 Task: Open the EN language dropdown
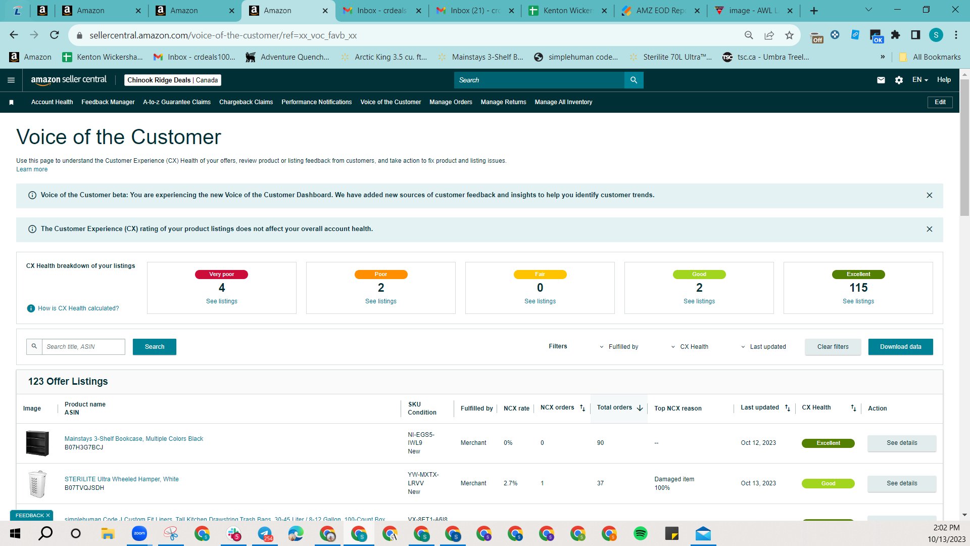click(920, 80)
